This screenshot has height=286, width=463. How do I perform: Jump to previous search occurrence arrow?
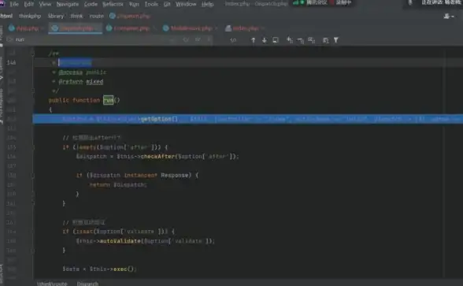tap(253, 40)
